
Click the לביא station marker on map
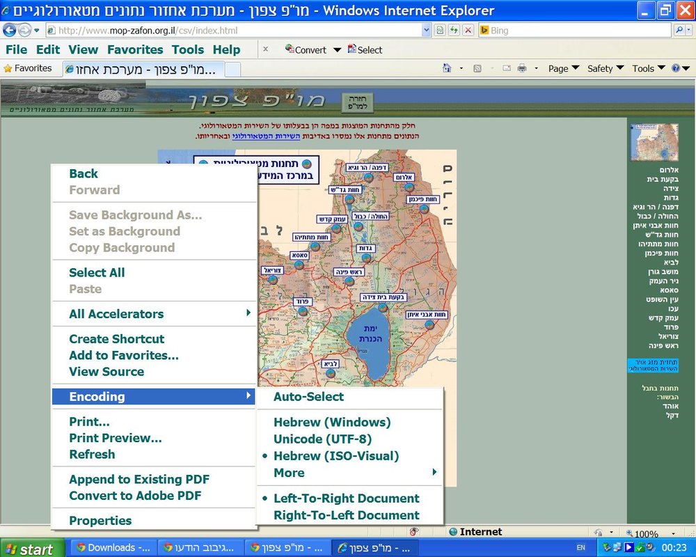(x=331, y=374)
